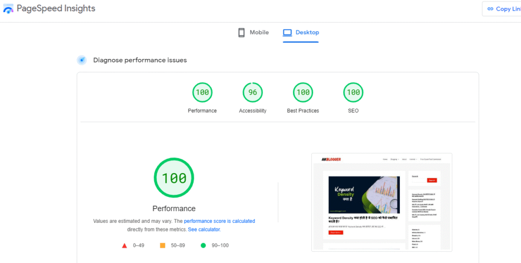Click the Keyword Density banner in the screenshot
The width and height of the screenshot is (521, 263).
[x=364, y=195]
